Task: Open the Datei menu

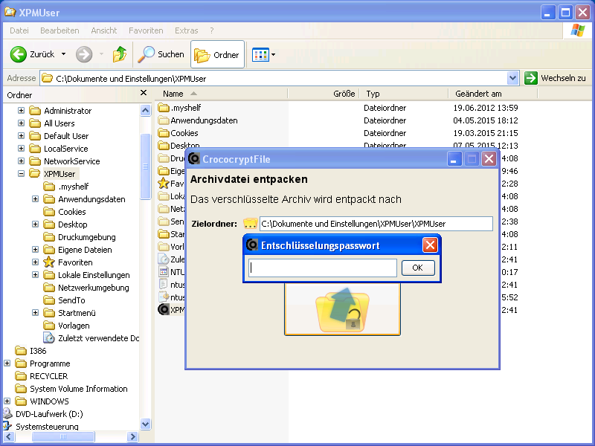Action: [x=19, y=30]
